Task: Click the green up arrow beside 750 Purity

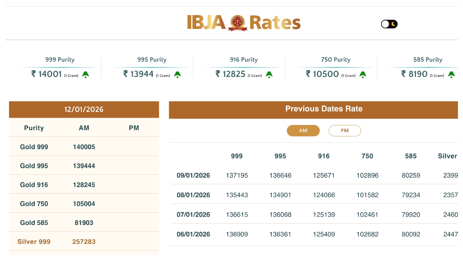Action: point(362,74)
